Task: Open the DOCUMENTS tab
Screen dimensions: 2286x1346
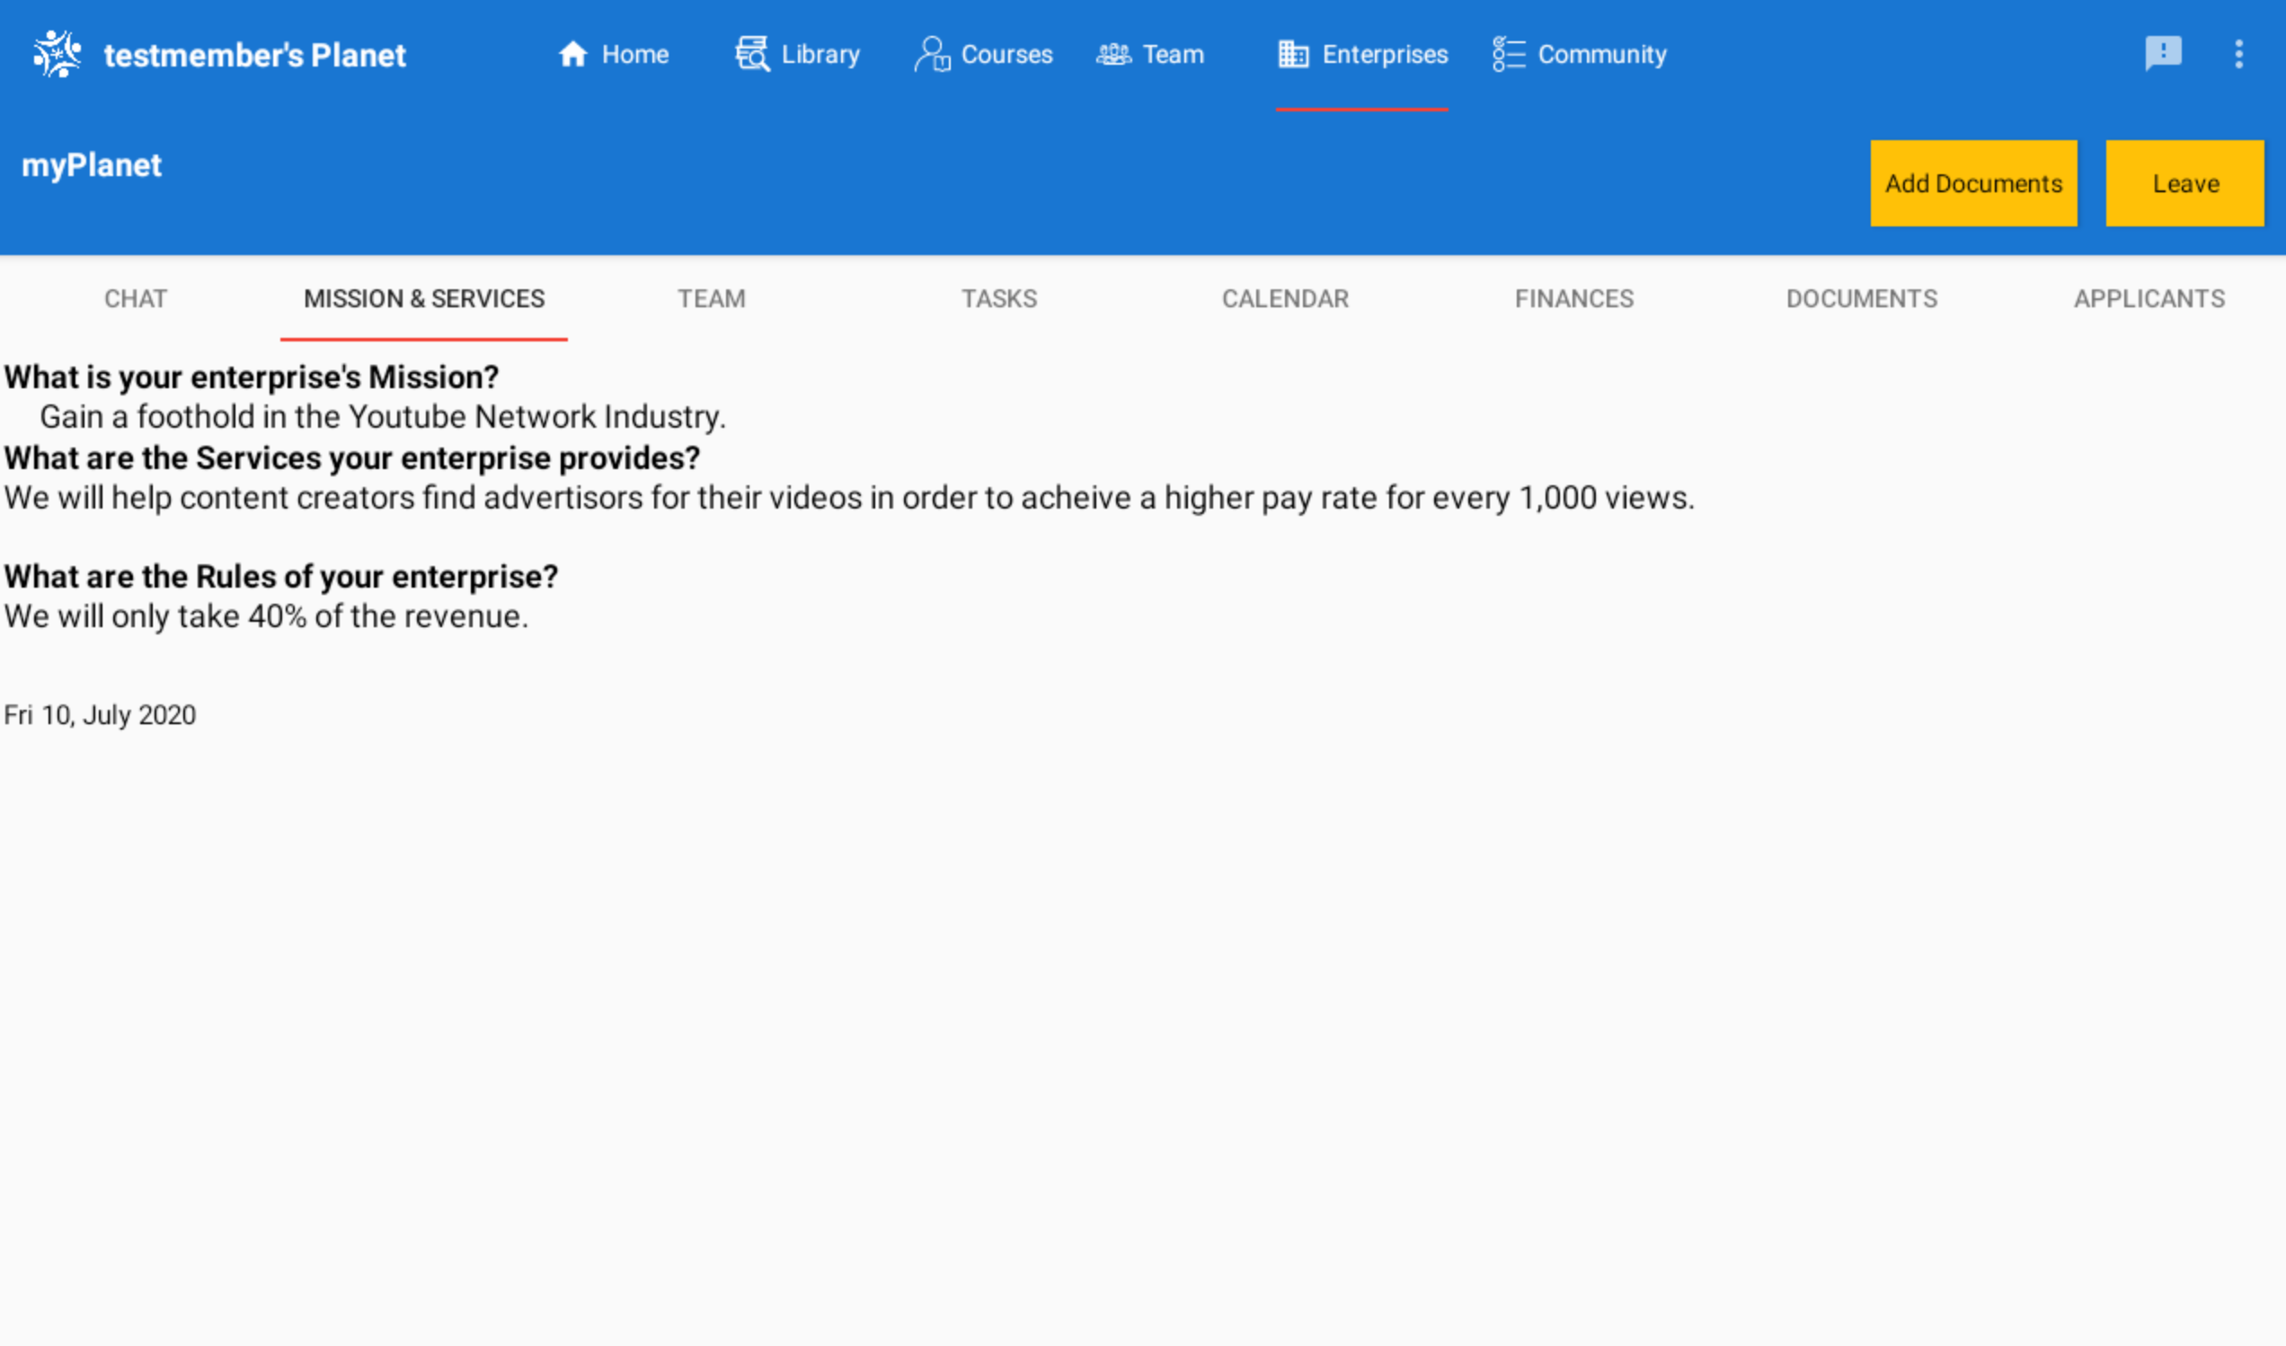Action: click(1861, 298)
